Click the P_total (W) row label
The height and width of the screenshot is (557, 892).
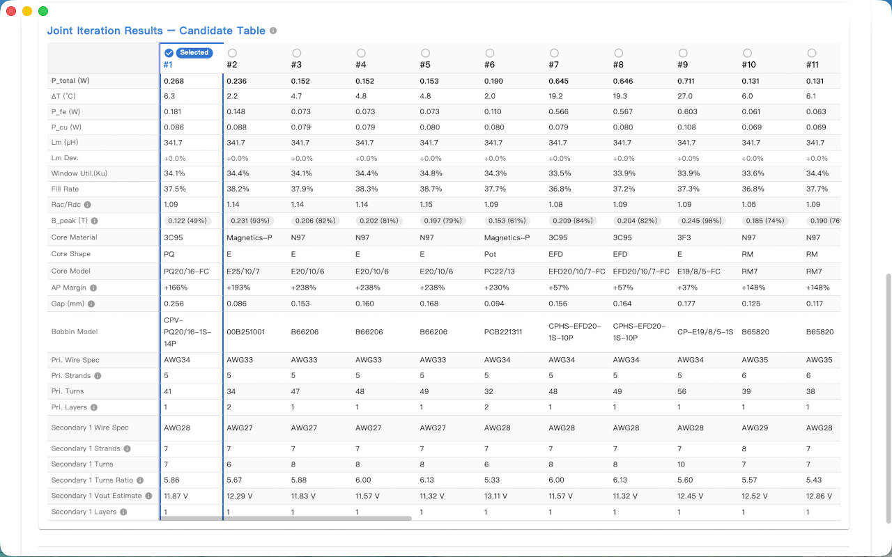tap(70, 81)
